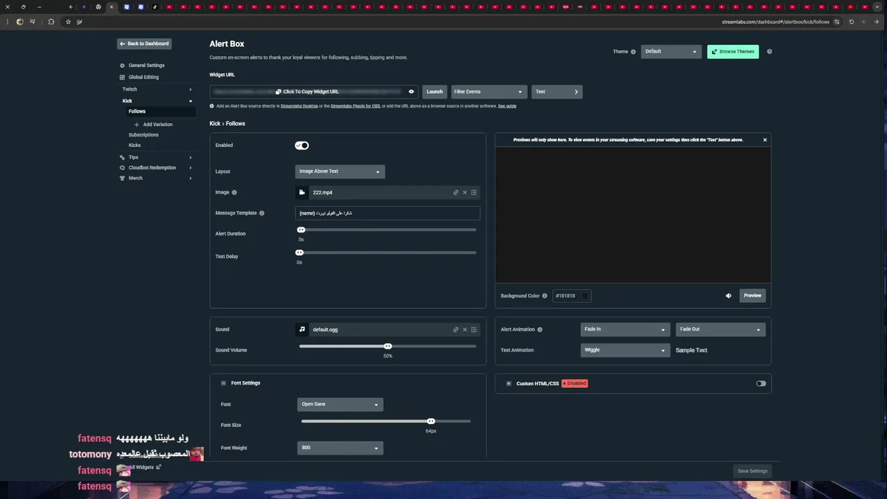This screenshot has width=887, height=499.
Task: Open the sound gallery grid icon for default.ogg
Action: coord(474,330)
